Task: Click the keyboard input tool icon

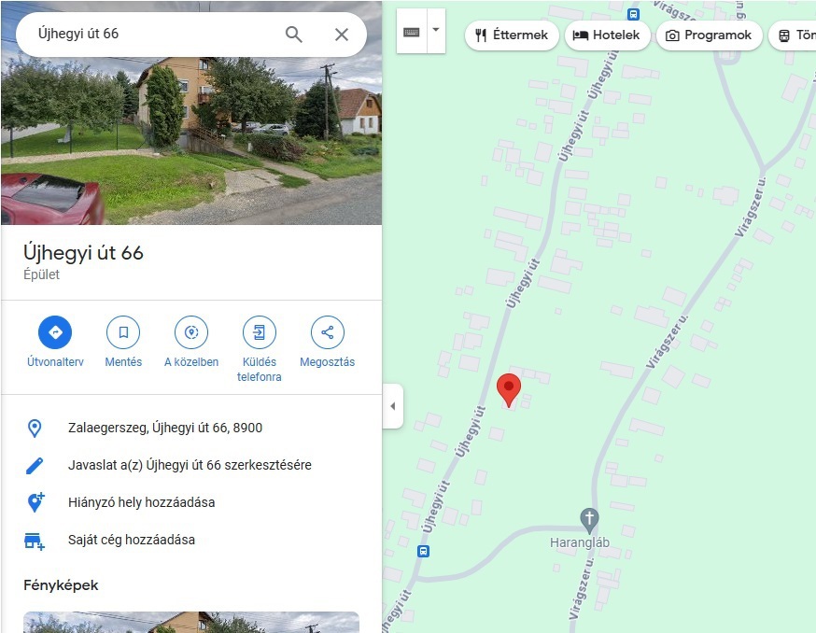Action: (x=412, y=32)
